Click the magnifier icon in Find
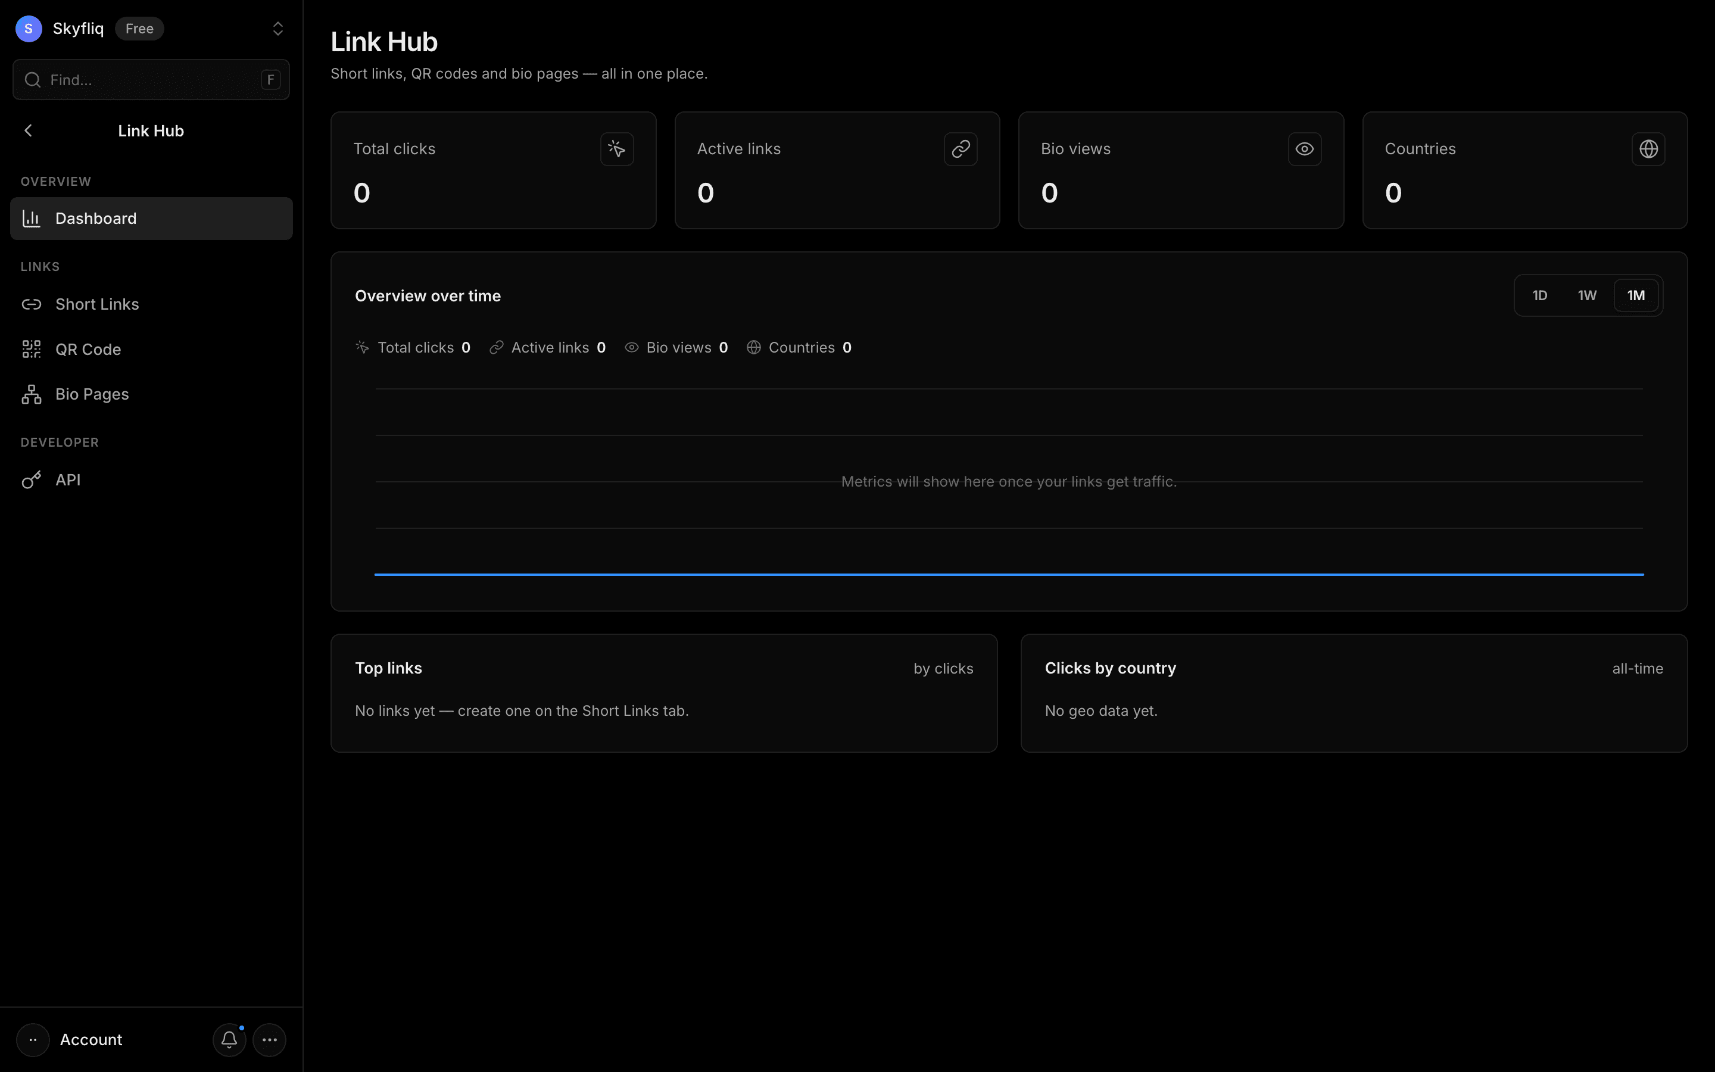This screenshot has width=1715, height=1072. tap(33, 79)
